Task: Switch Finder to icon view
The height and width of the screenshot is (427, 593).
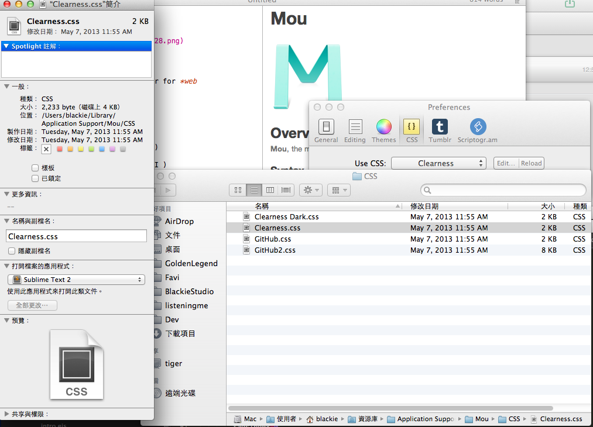Action: point(238,190)
